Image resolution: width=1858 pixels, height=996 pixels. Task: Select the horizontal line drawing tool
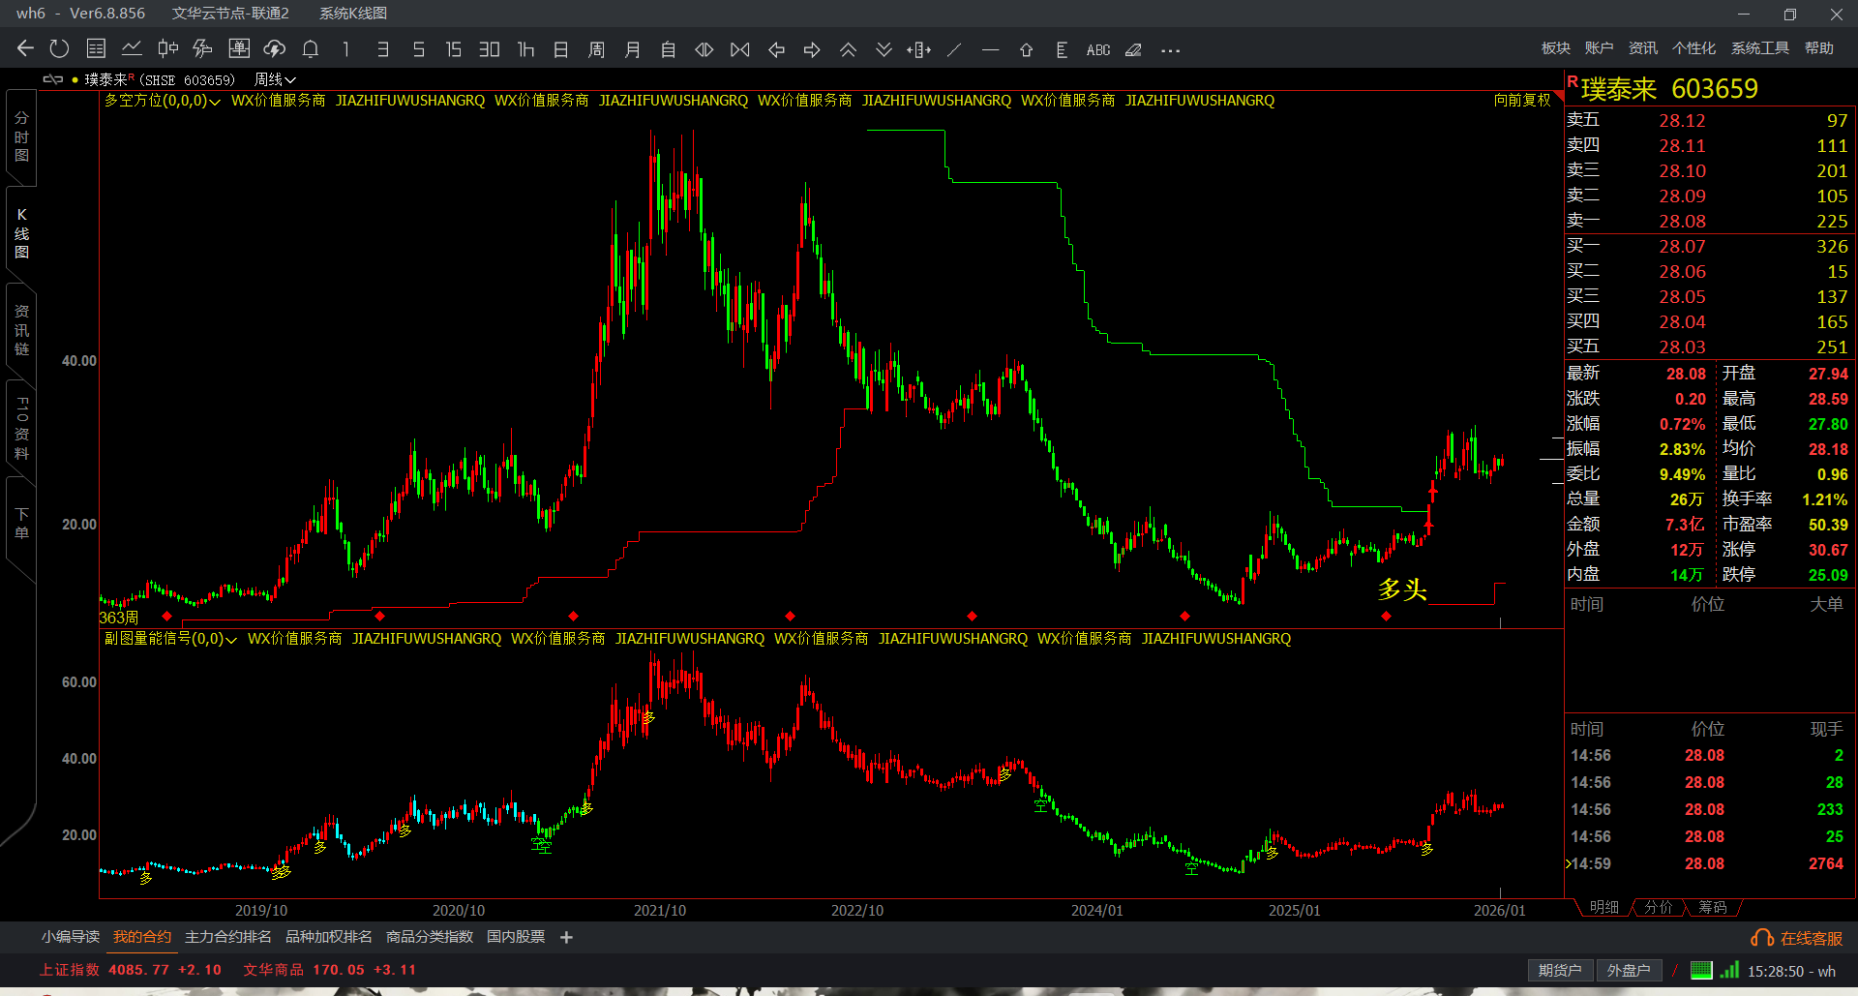tap(990, 49)
